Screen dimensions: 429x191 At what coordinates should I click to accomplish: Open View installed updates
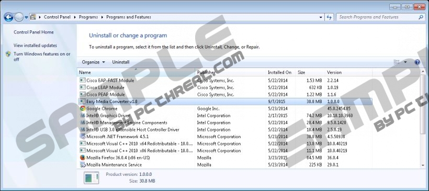point(35,46)
